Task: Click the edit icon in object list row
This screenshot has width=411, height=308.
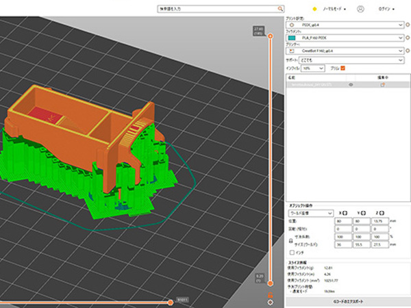Action: coord(383,84)
